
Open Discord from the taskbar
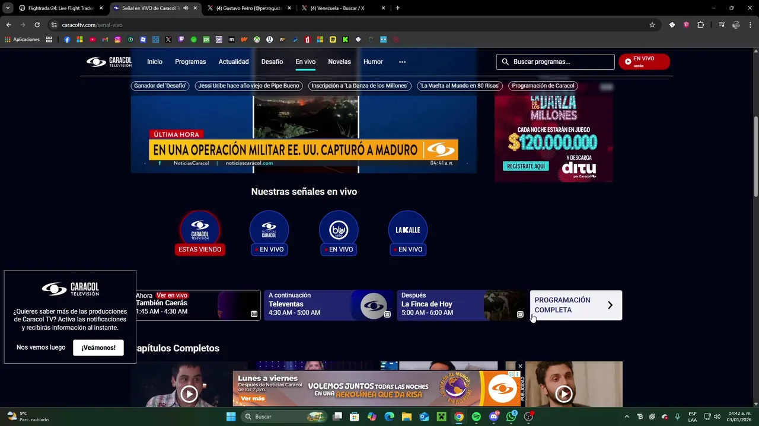(x=494, y=417)
